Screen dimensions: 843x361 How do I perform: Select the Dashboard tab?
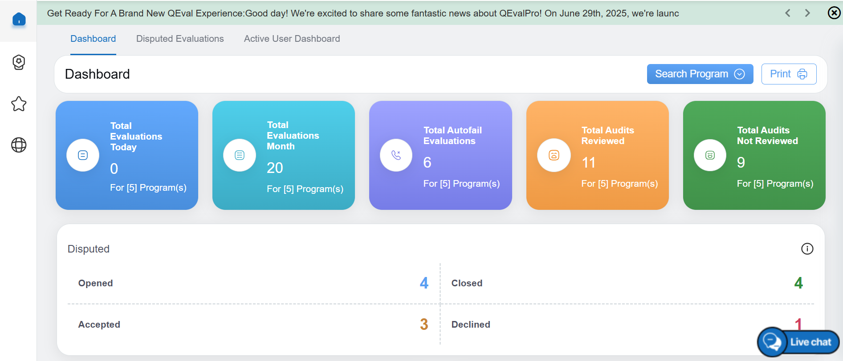click(93, 39)
